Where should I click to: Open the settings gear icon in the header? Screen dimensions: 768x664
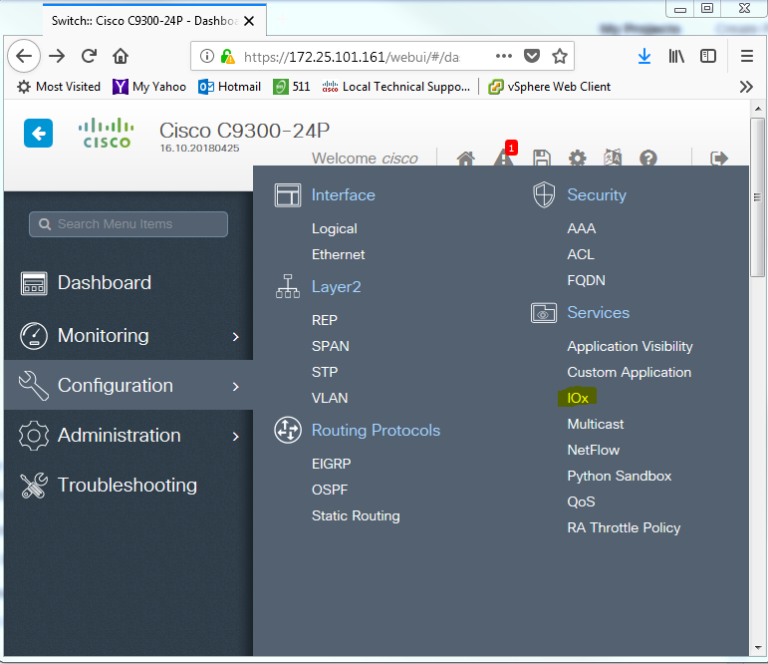click(577, 159)
